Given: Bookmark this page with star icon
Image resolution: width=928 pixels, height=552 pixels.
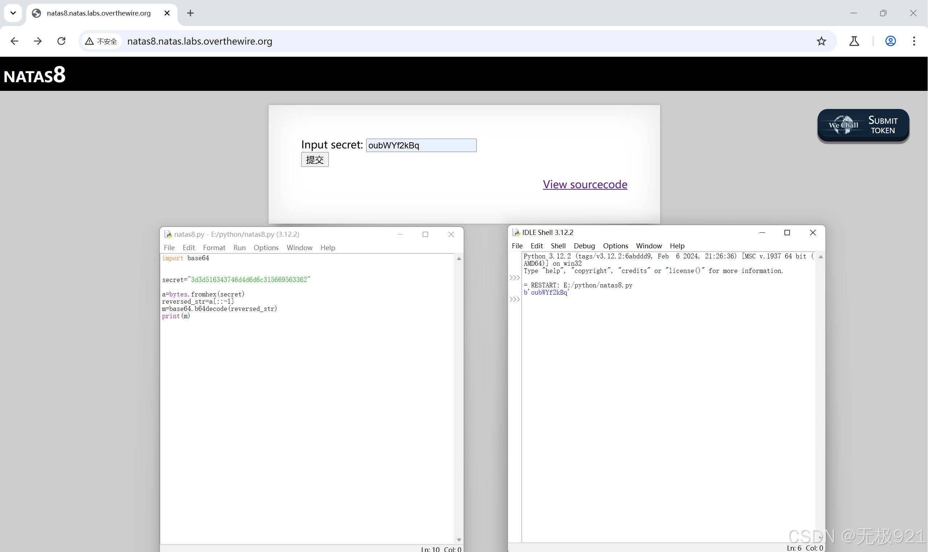Looking at the screenshot, I should 821,41.
